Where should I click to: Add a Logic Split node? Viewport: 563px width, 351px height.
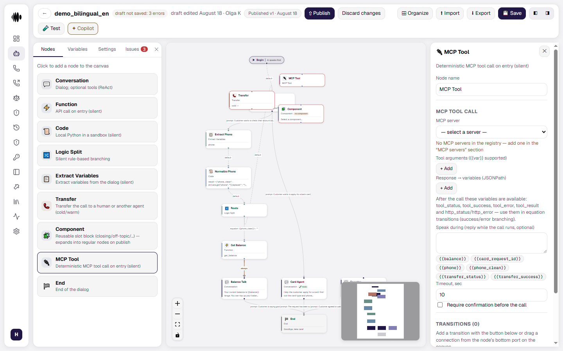[97, 155]
